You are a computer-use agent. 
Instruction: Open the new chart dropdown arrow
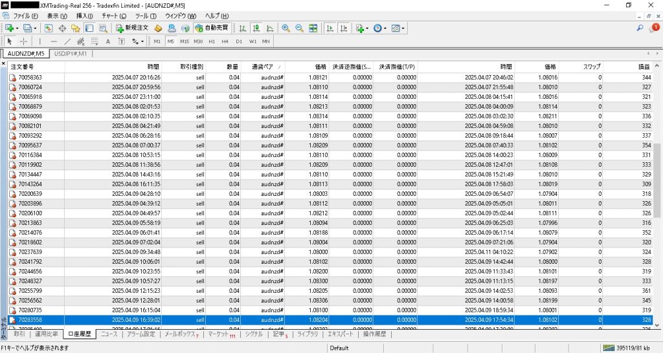click(x=16, y=28)
